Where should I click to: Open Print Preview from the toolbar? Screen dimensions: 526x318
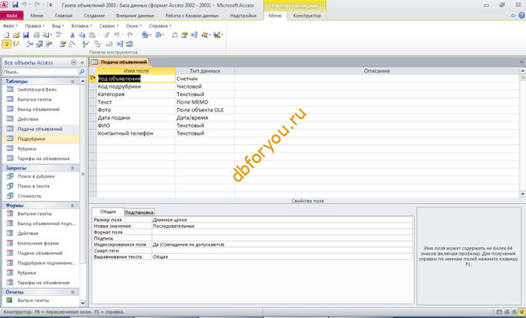46,35
